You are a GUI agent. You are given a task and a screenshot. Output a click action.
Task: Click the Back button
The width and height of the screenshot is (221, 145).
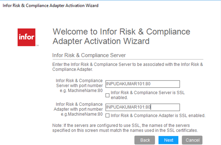[x=145, y=140]
